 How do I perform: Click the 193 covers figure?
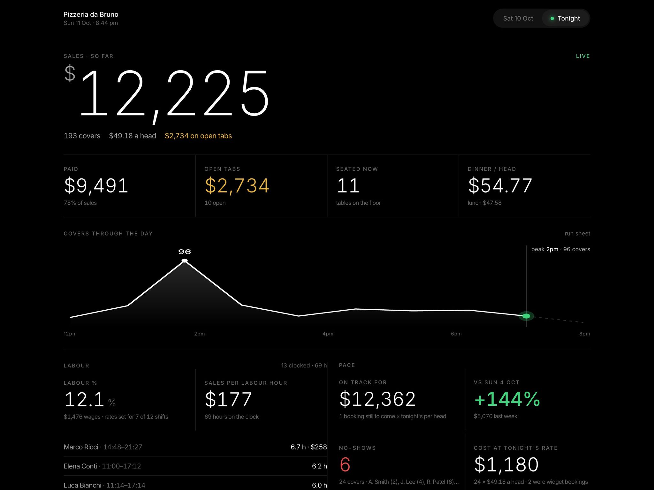coord(82,136)
